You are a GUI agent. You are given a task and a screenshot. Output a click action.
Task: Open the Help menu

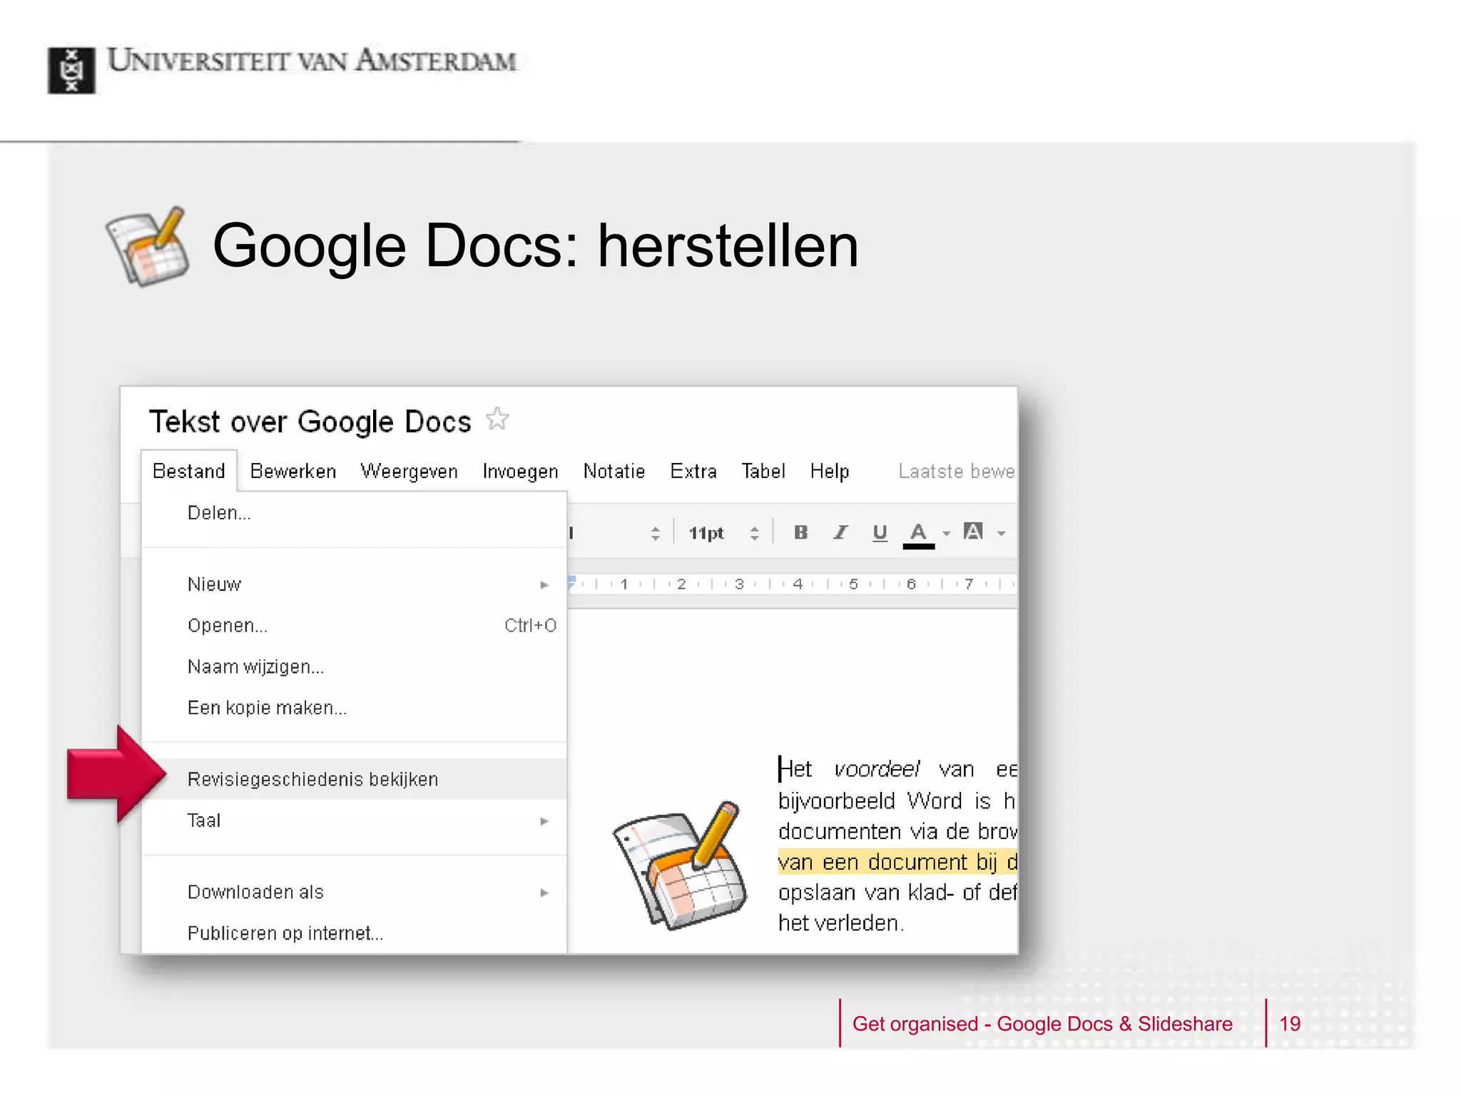(x=830, y=471)
